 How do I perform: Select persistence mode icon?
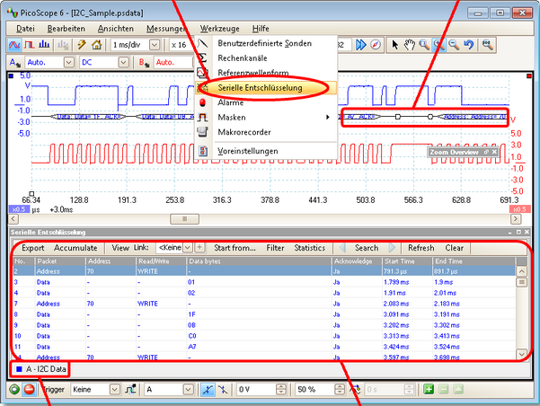pyautogui.click(x=30, y=45)
